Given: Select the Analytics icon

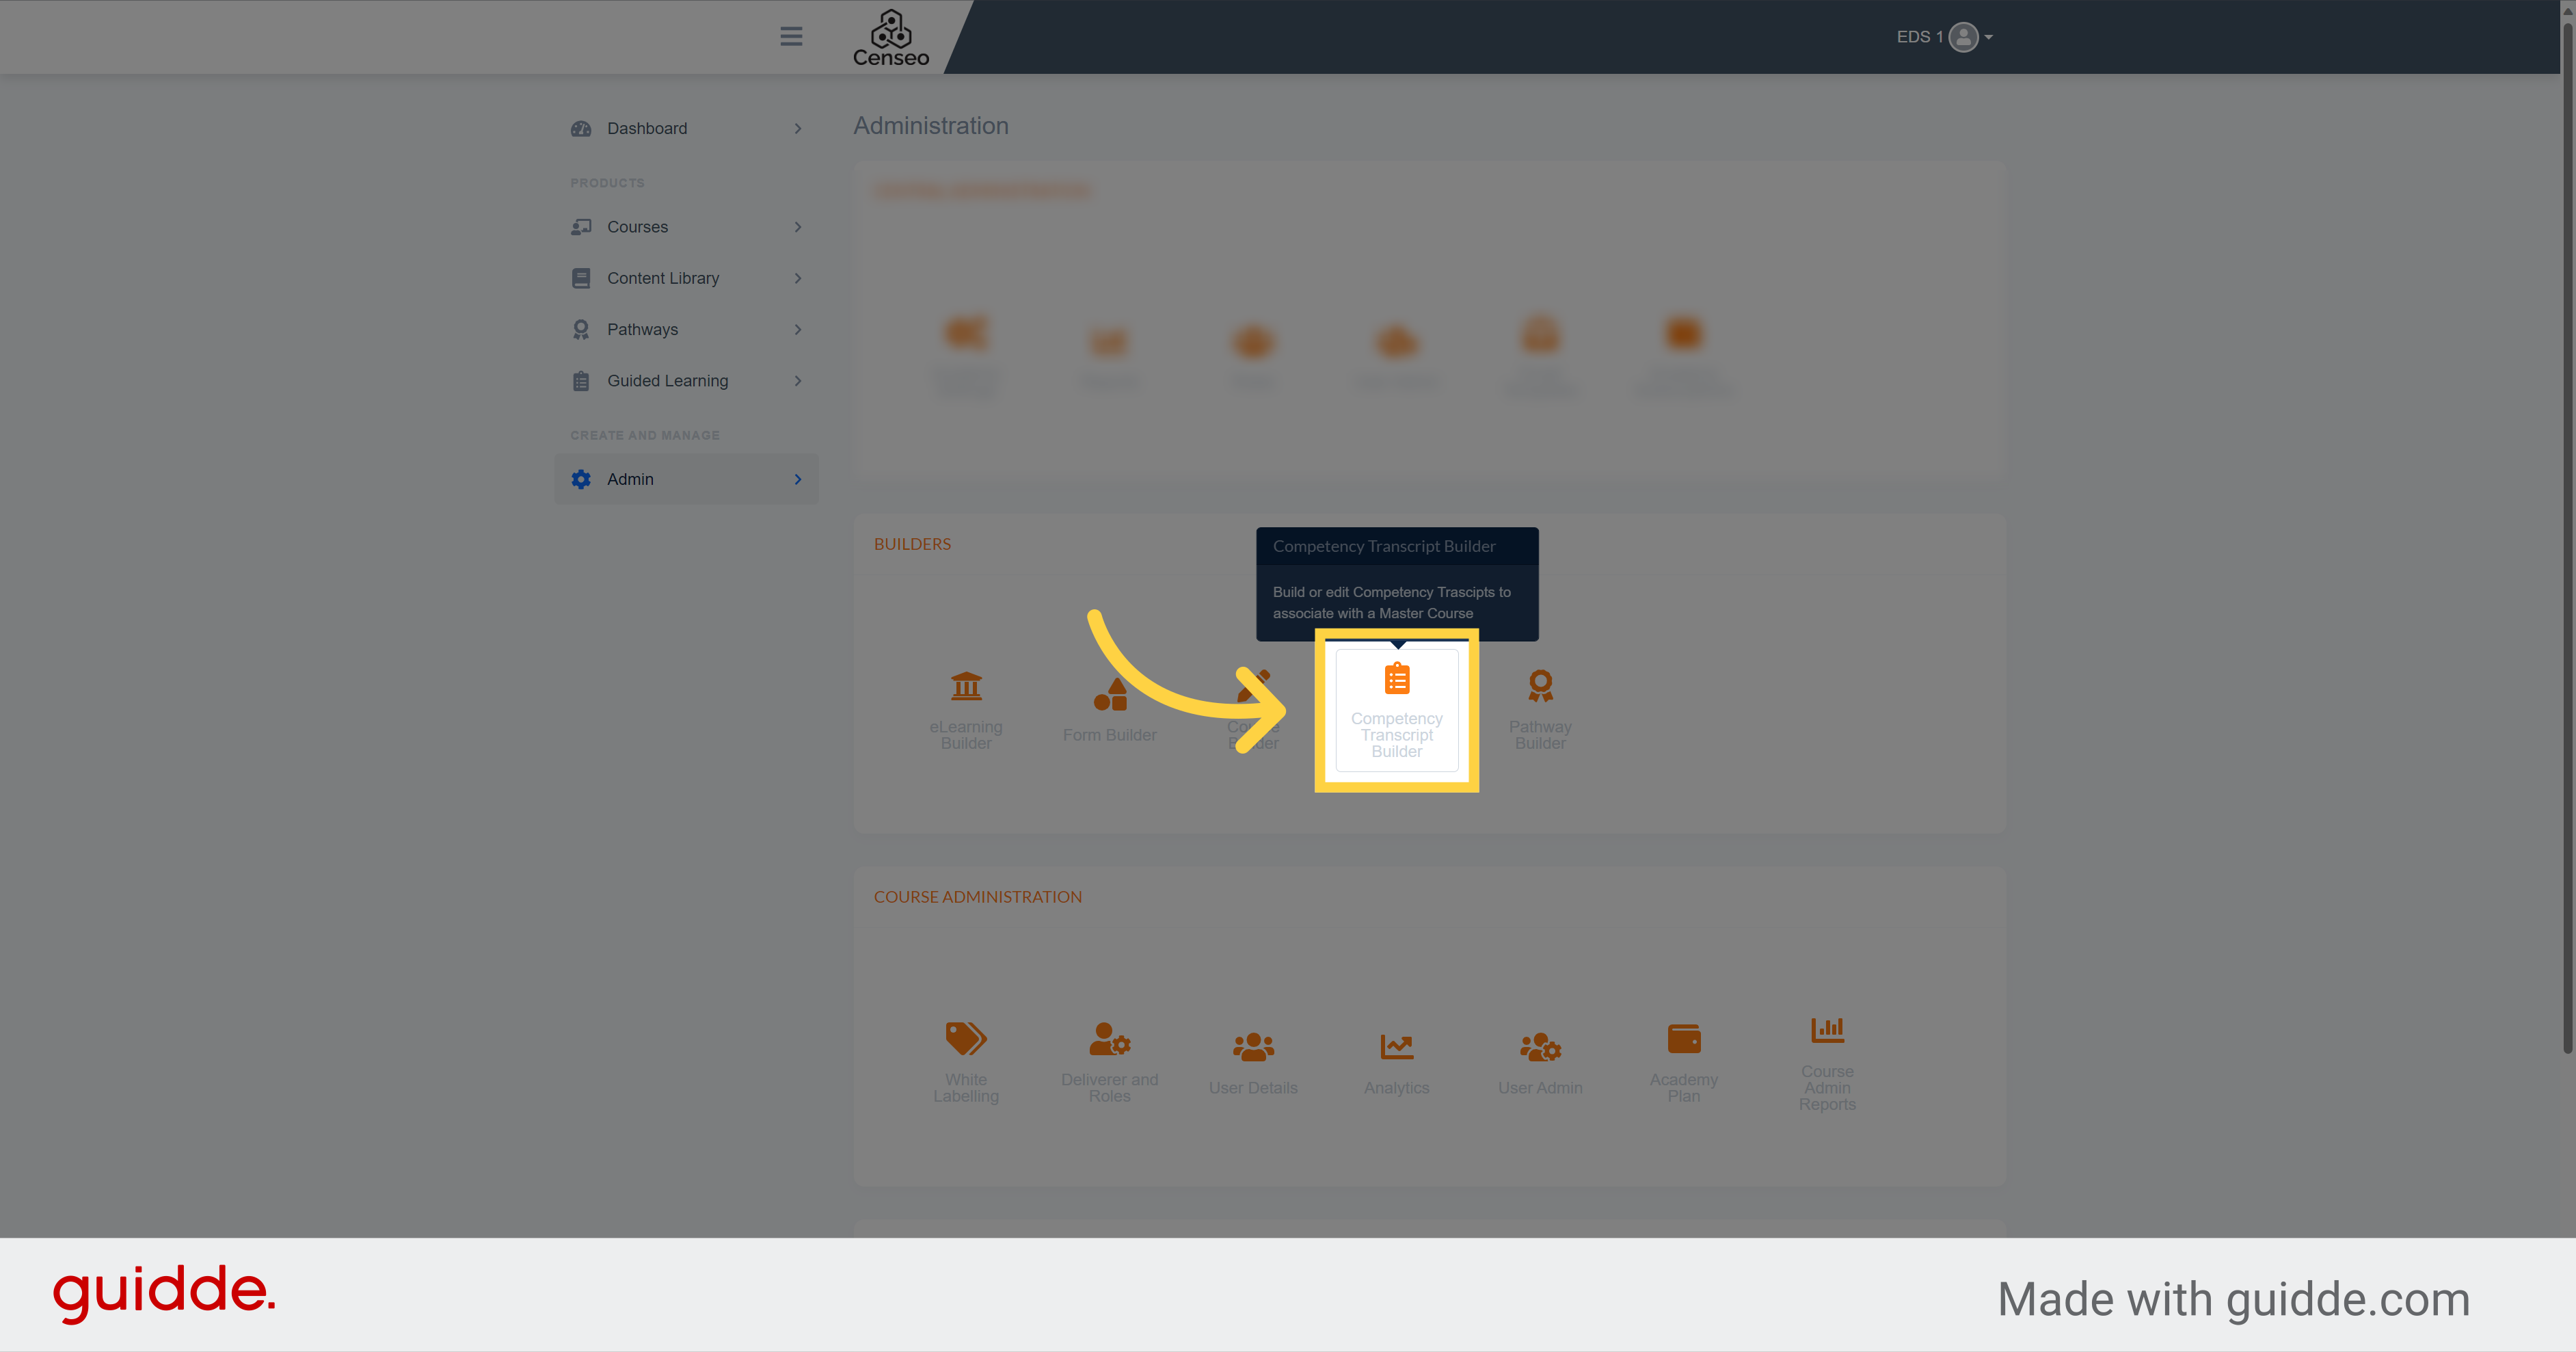Looking at the screenshot, I should (1395, 1047).
